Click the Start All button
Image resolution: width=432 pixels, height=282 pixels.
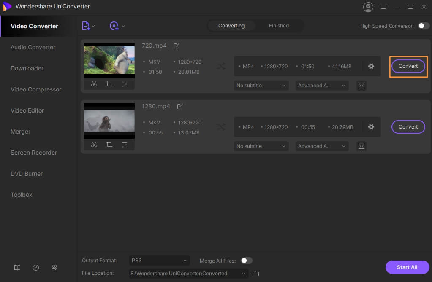407,267
